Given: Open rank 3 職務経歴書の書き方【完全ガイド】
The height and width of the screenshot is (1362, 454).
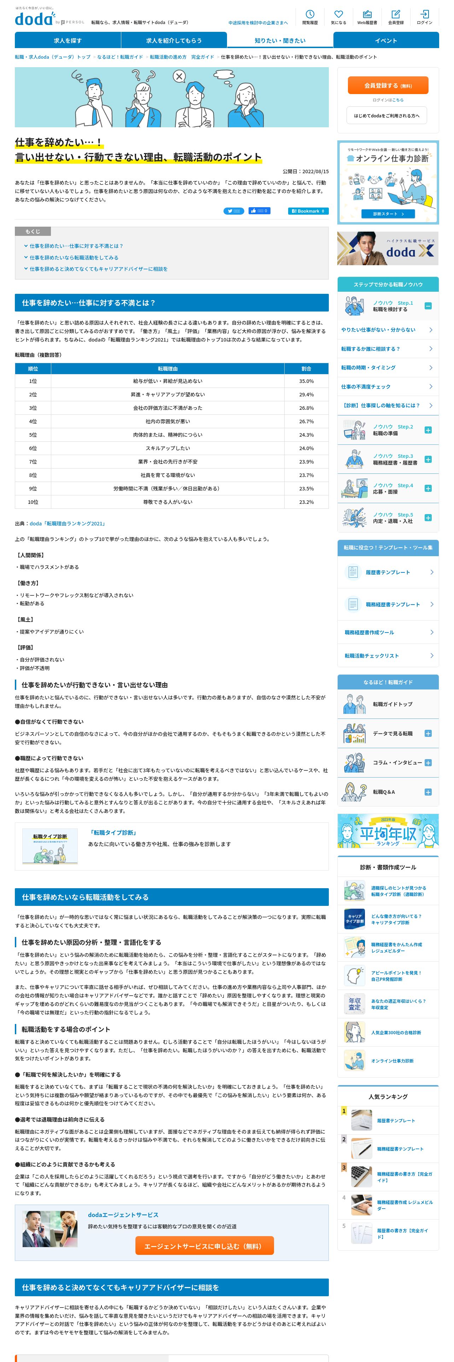Looking at the screenshot, I should (388, 1177).
